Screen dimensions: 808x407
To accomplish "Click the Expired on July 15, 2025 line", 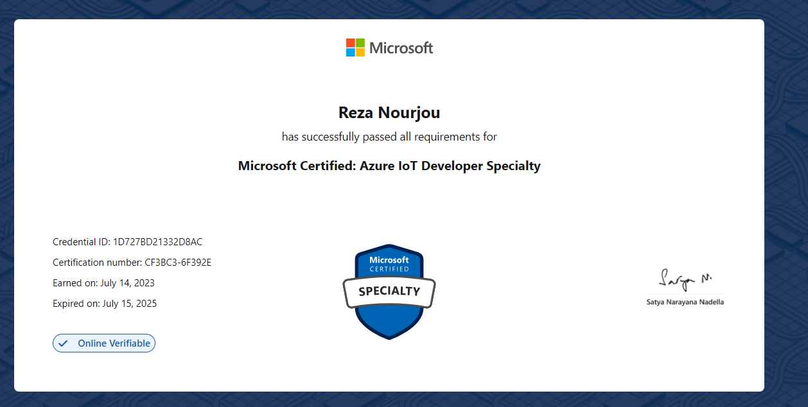I will [x=105, y=304].
